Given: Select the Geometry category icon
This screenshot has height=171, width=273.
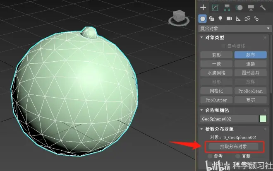Looking at the screenshot, I should pos(203,19).
